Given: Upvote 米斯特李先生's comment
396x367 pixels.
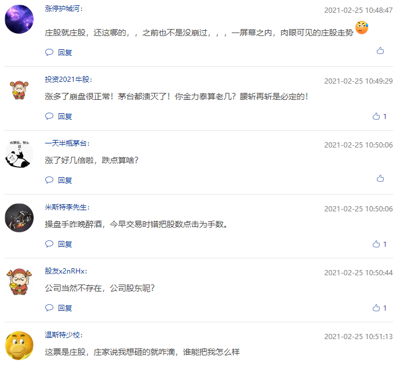Looking at the screenshot, I should [376, 244].
